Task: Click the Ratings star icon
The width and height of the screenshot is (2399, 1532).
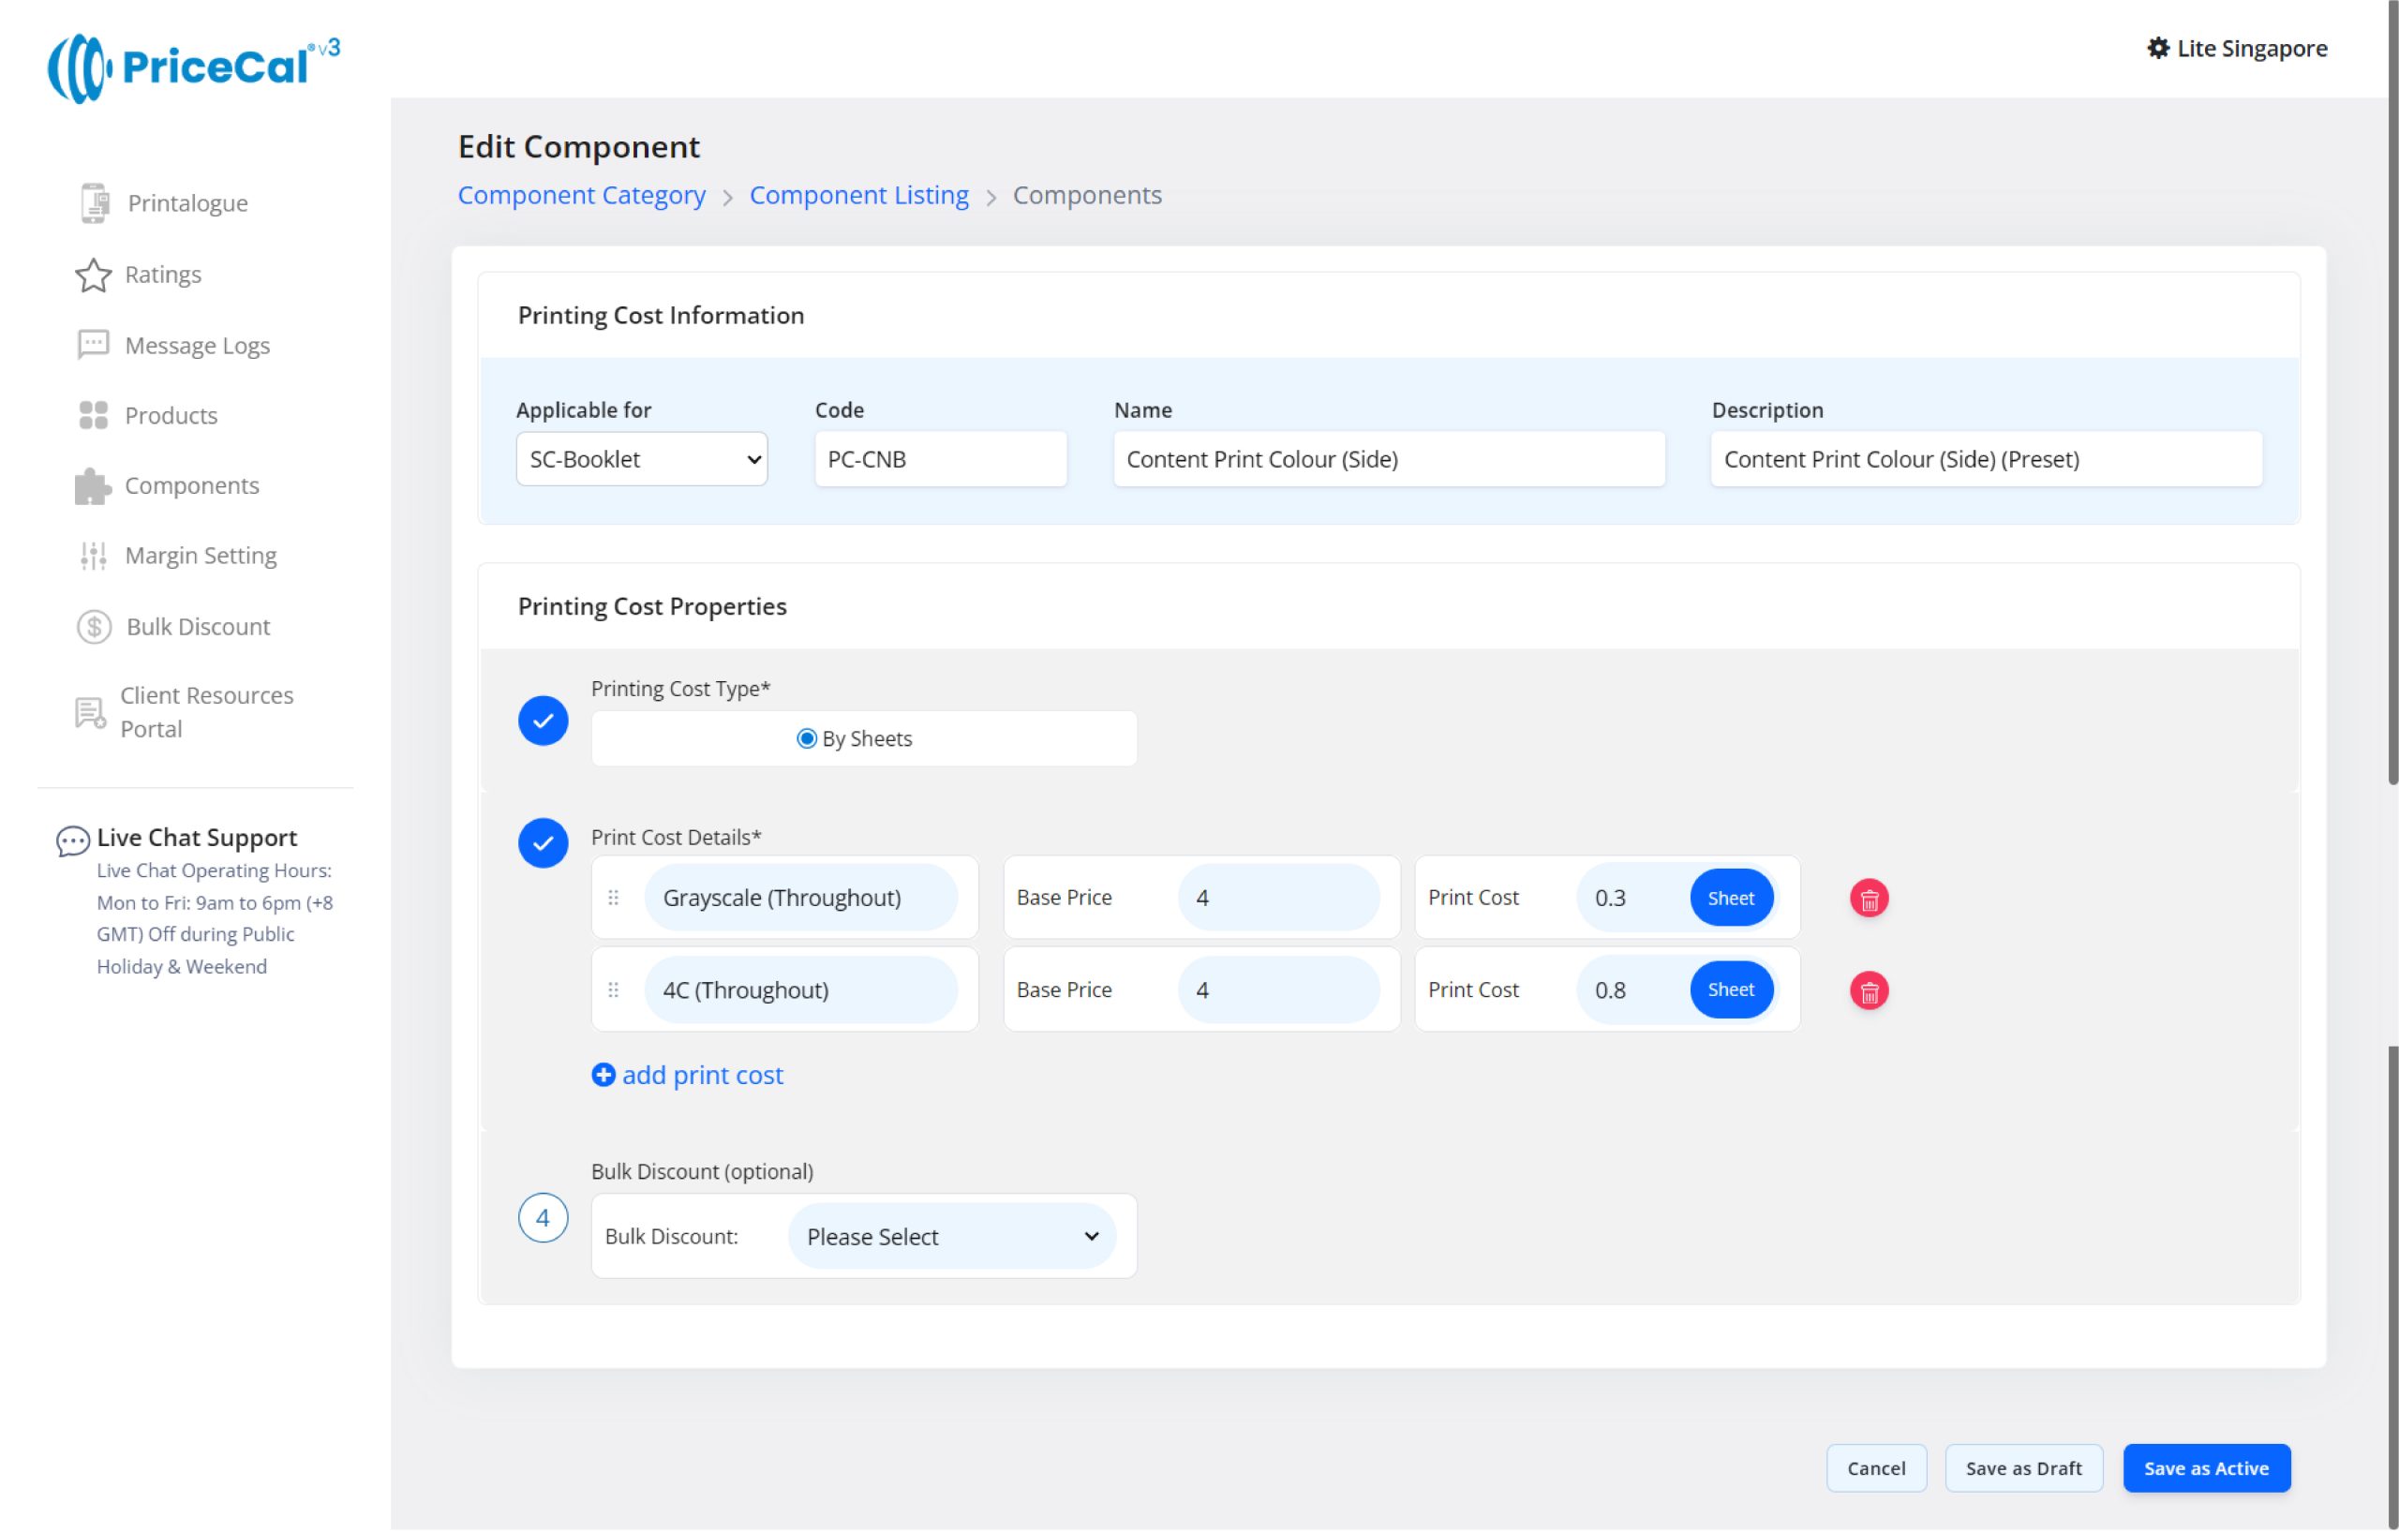Action: [94, 275]
